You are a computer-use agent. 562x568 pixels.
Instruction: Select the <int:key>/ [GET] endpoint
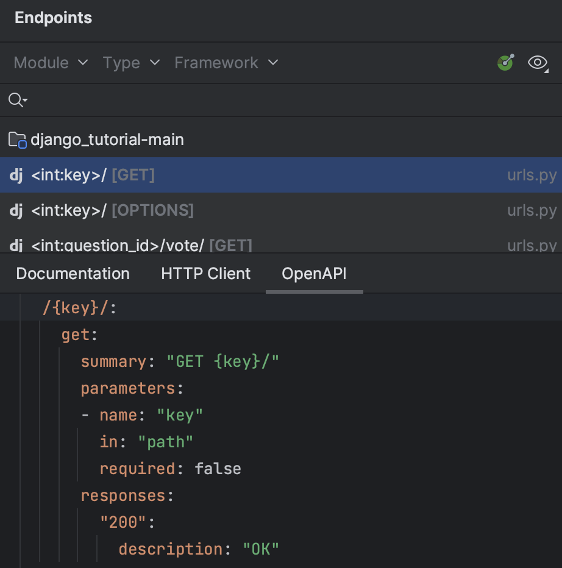(281, 175)
